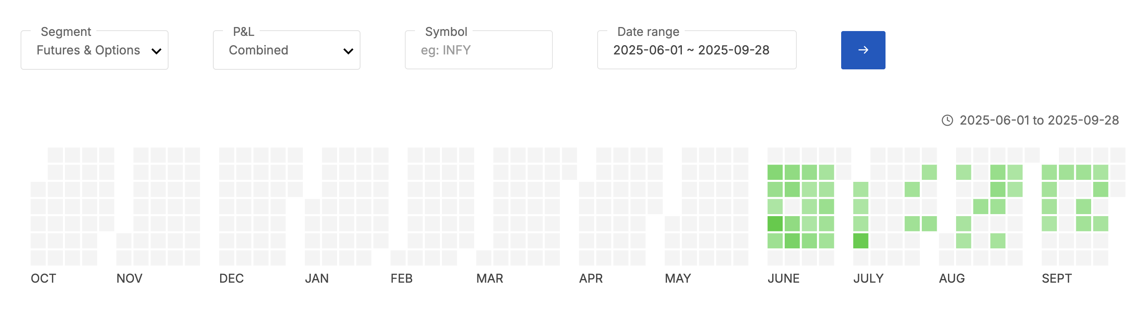Open the Date range picker field
This screenshot has width=1146, height=325.
pos(696,50)
